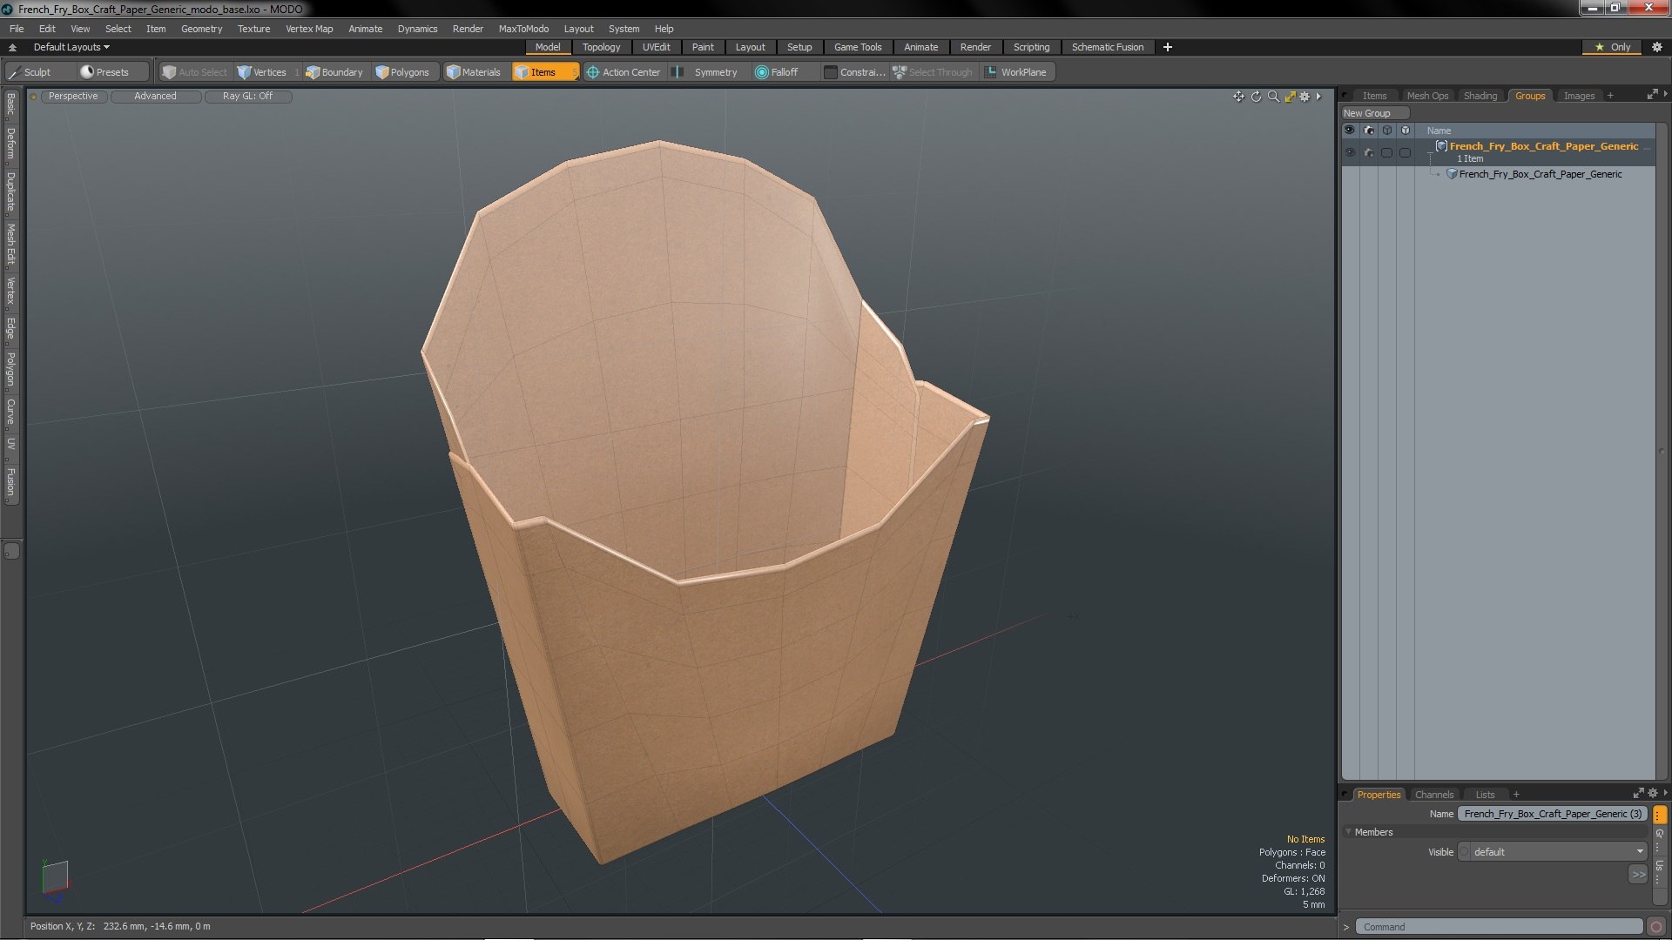1672x940 pixels.
Task: Open the Visible default dropdown
Action: coord(1552,852)
